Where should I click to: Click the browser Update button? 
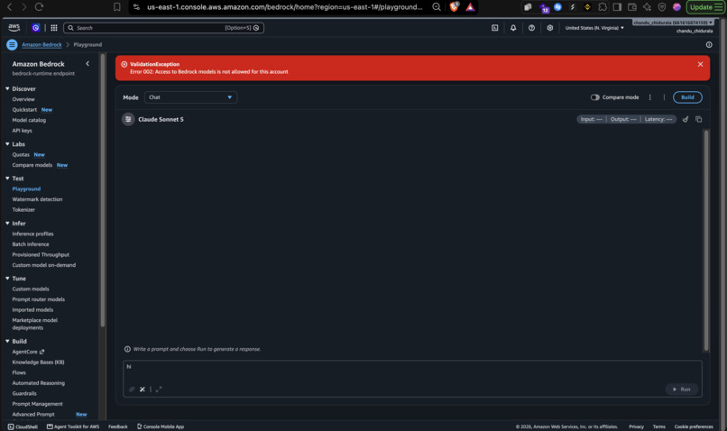click(705, 7)
